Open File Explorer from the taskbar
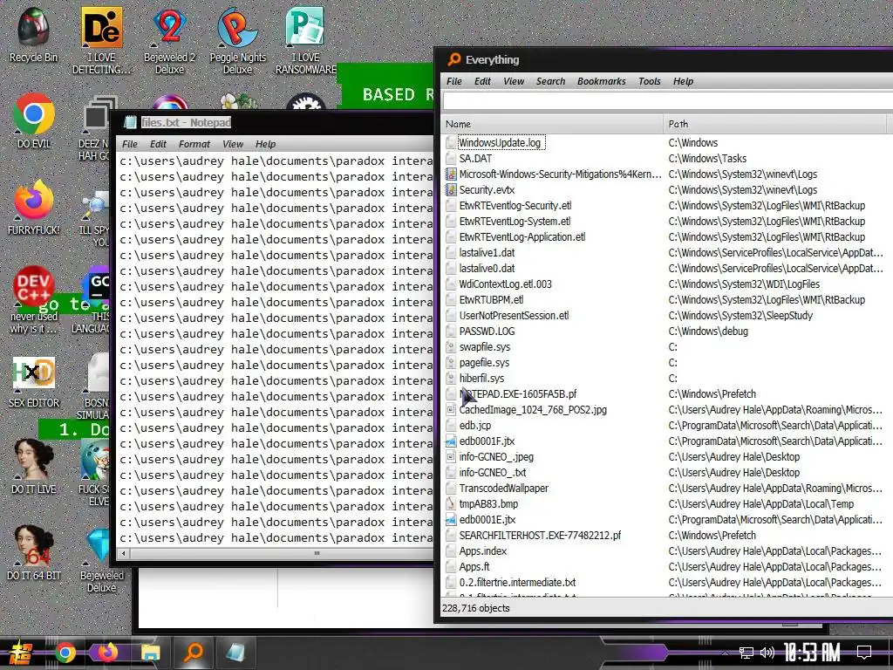 pyautogui.click(x=150, y=653)
